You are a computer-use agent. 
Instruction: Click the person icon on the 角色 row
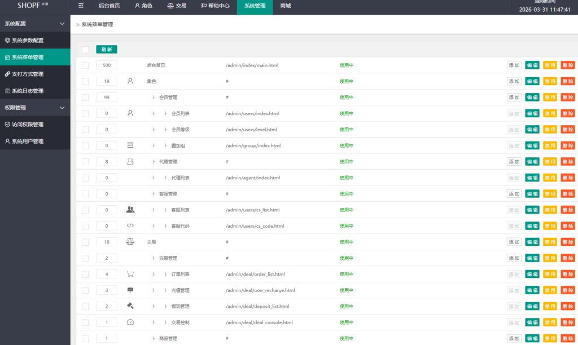[130, 81]
